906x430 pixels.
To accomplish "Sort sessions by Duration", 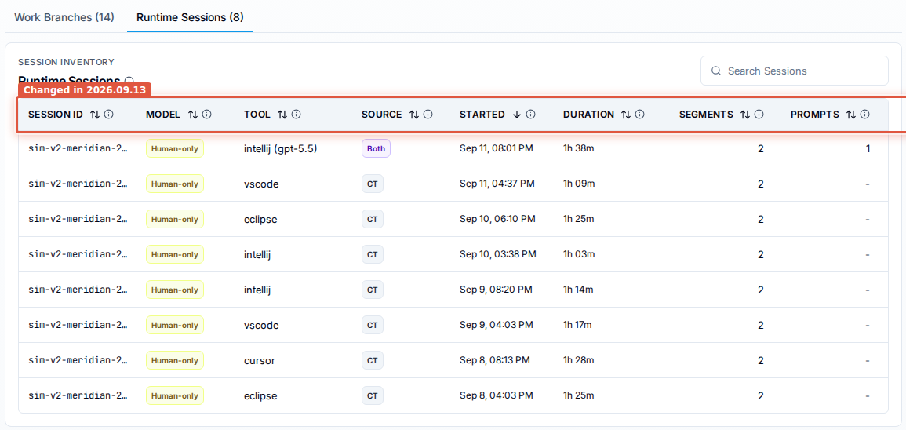I will coord(626,115).
